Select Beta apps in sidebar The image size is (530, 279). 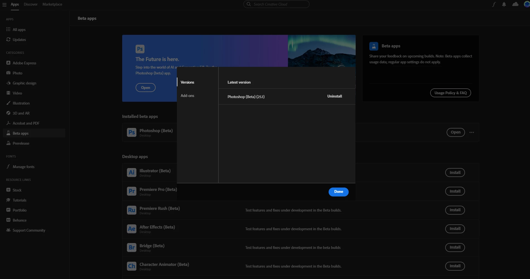[x=34, y=133]
